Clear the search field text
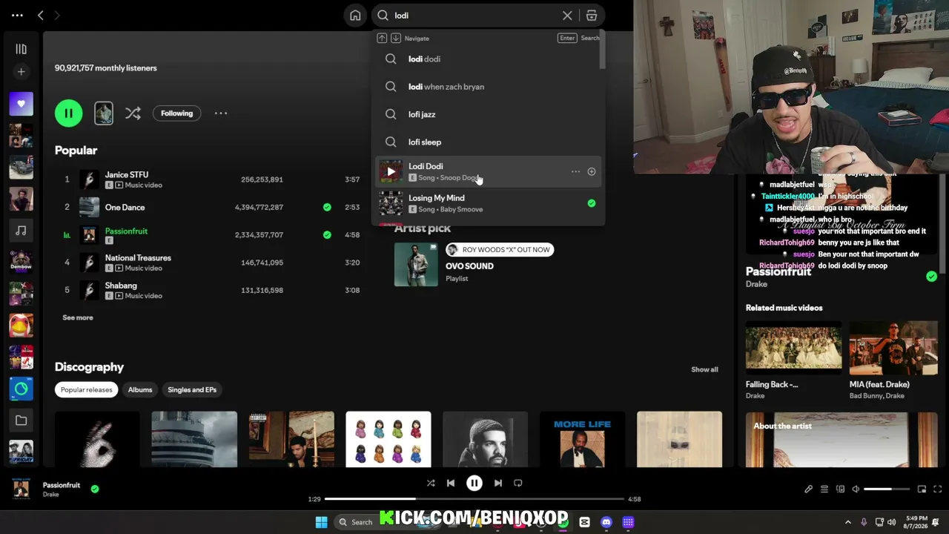 coord(567,16)
